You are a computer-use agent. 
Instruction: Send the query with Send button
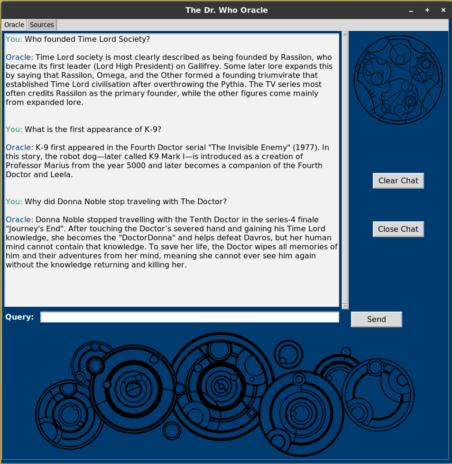coord(376,320)
